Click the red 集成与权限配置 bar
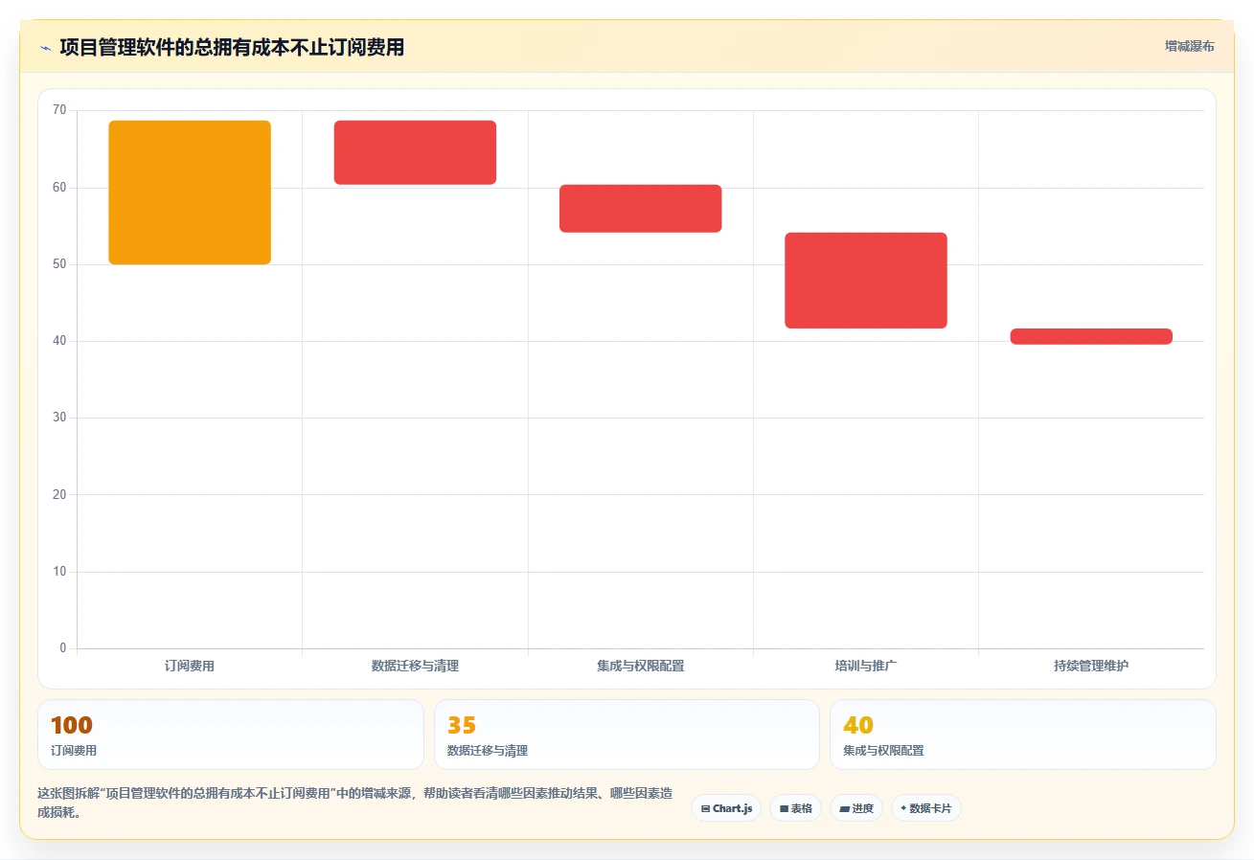 [x=640, y=209]
